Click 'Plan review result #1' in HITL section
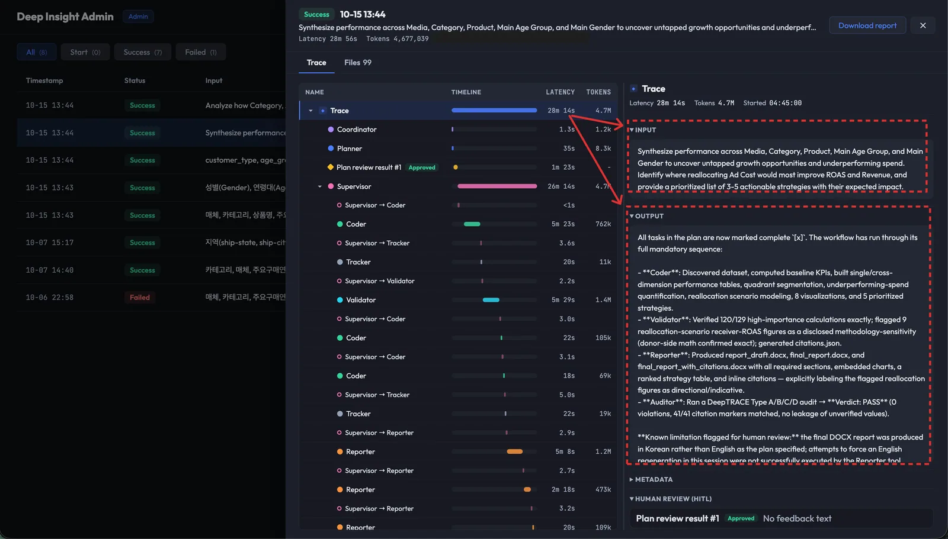The image size is (948, 539). (677, 519)
